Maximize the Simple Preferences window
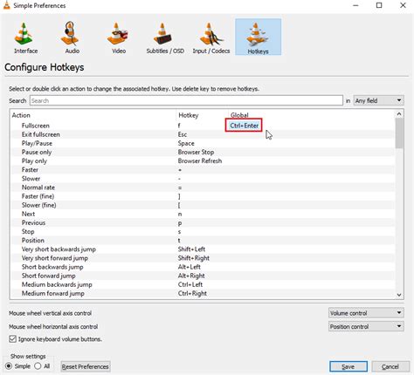 click(x=379, y=5)
